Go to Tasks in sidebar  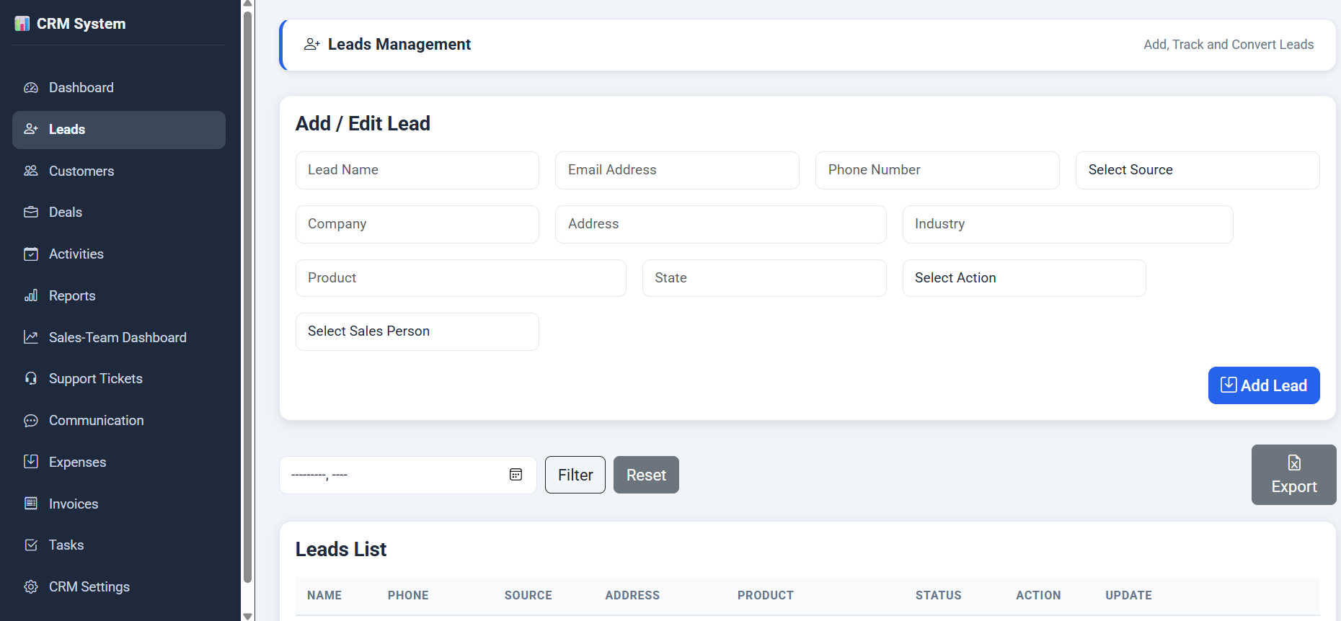(x=119, y=545)
